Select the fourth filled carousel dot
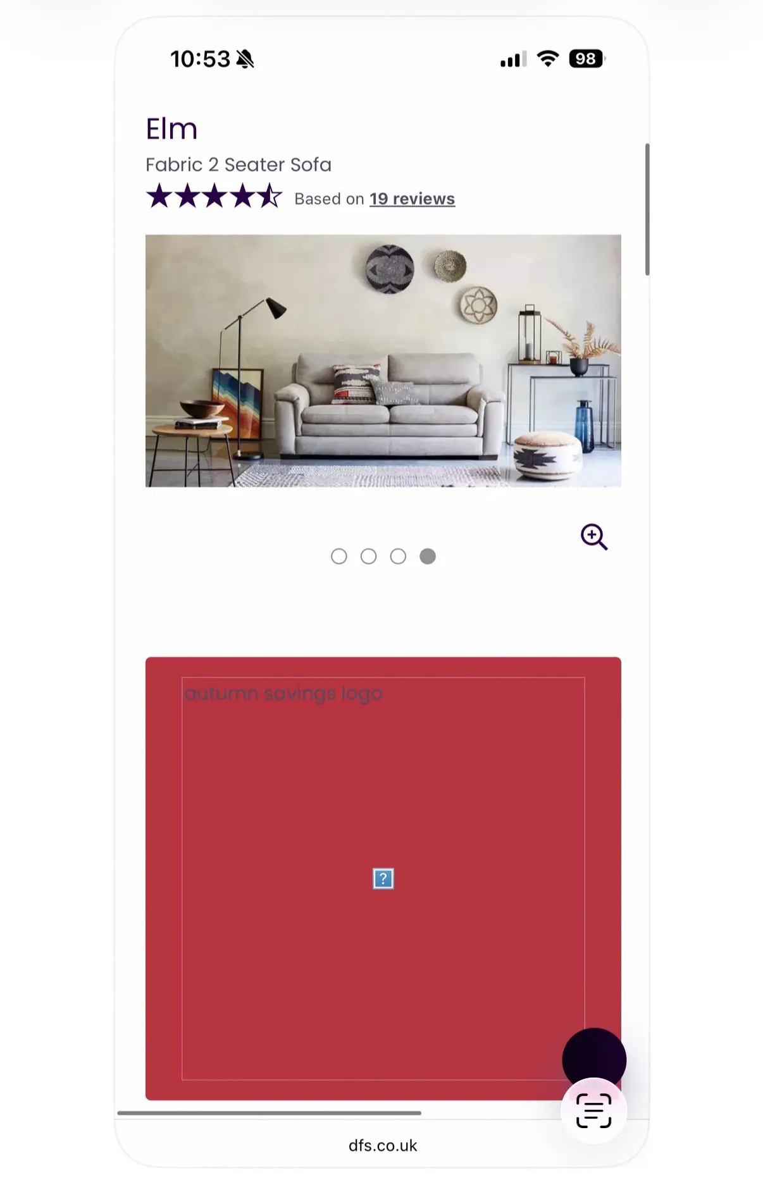Screen dimensions: 763x1192 click(428, 556)
